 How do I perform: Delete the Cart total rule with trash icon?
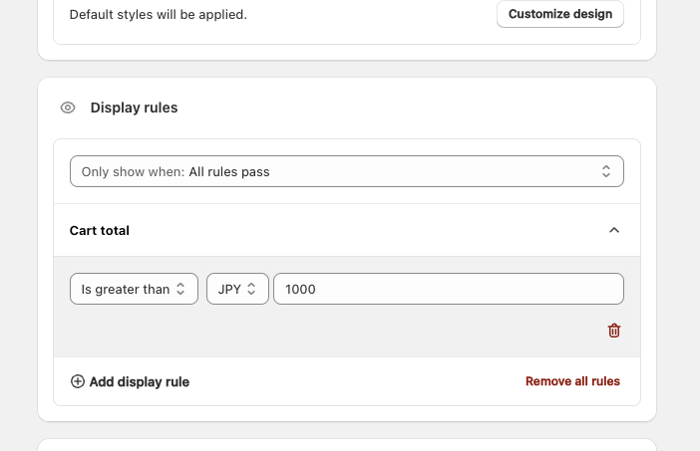(614, 331)
